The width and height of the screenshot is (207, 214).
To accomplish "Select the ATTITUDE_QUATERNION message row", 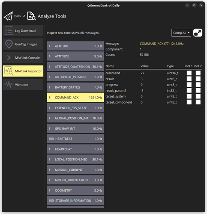I will tap(75, 67).
